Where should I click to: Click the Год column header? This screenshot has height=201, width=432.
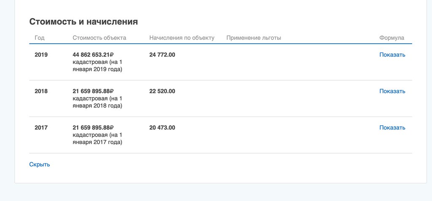(39, 38)
